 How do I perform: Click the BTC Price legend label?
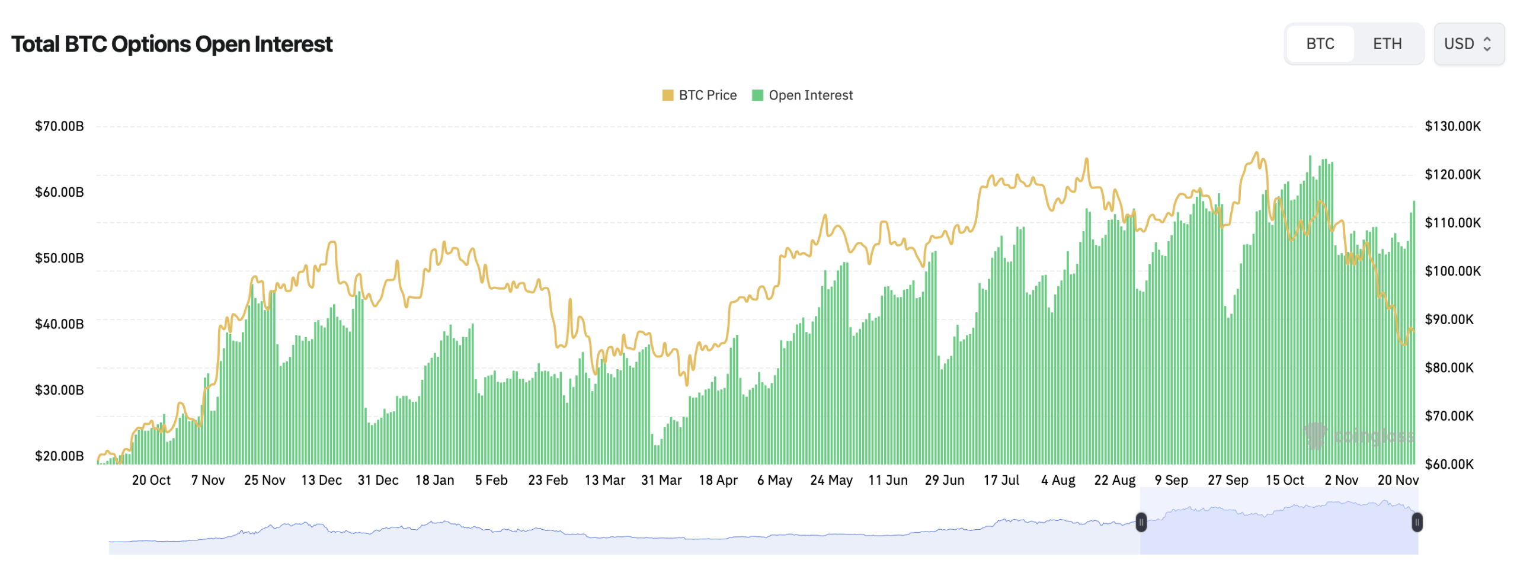point(707,95)
